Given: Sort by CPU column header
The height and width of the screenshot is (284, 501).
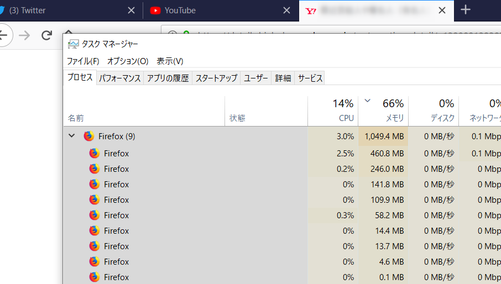Looking at the screenshot, I should click(333, 111).
